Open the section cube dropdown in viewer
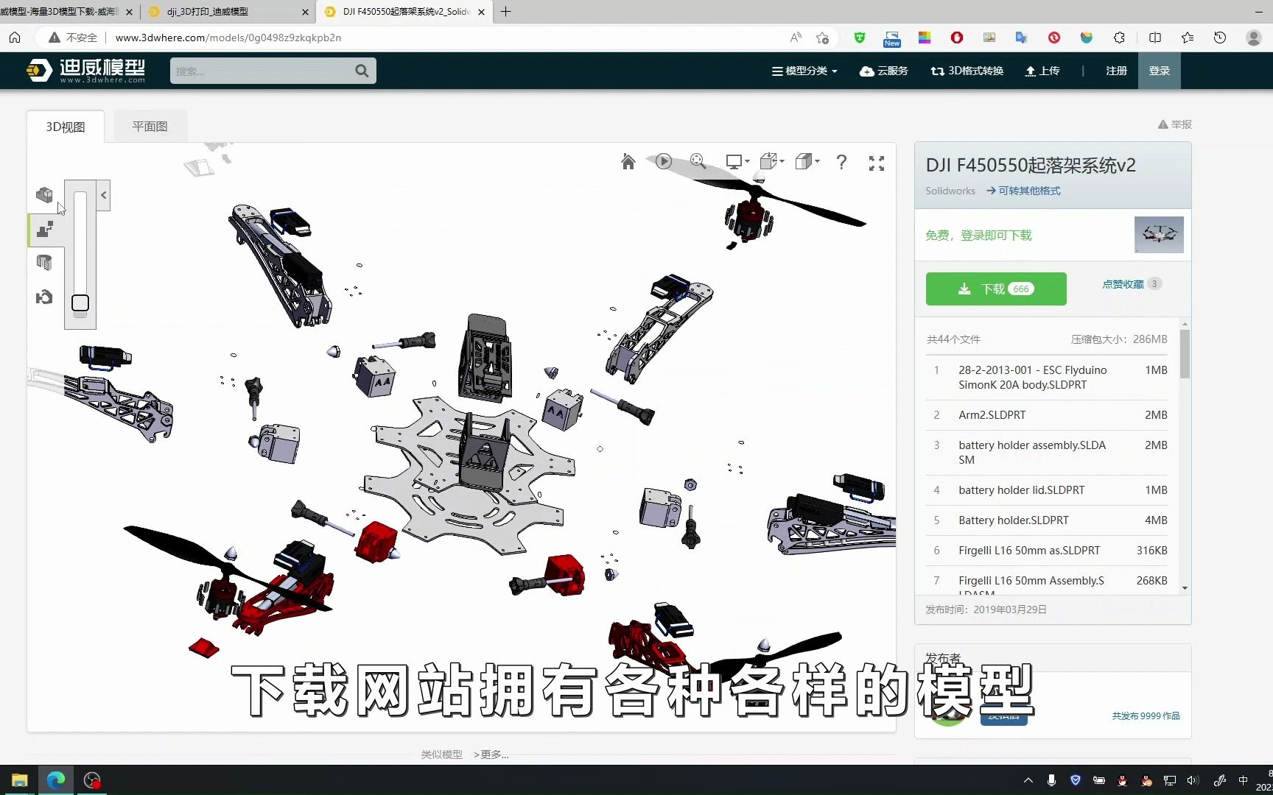 click(x=807, y=161)
